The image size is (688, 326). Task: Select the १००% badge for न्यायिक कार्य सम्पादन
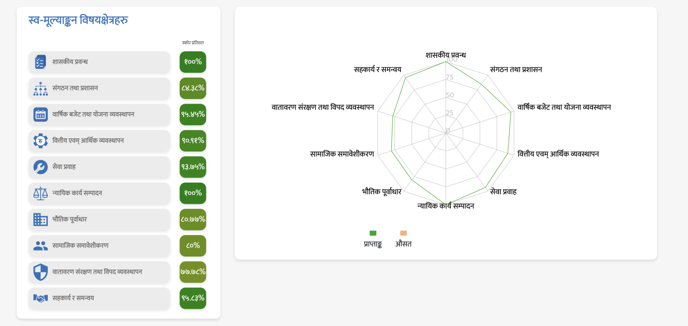pyautogui.click(x=193, y=193)
